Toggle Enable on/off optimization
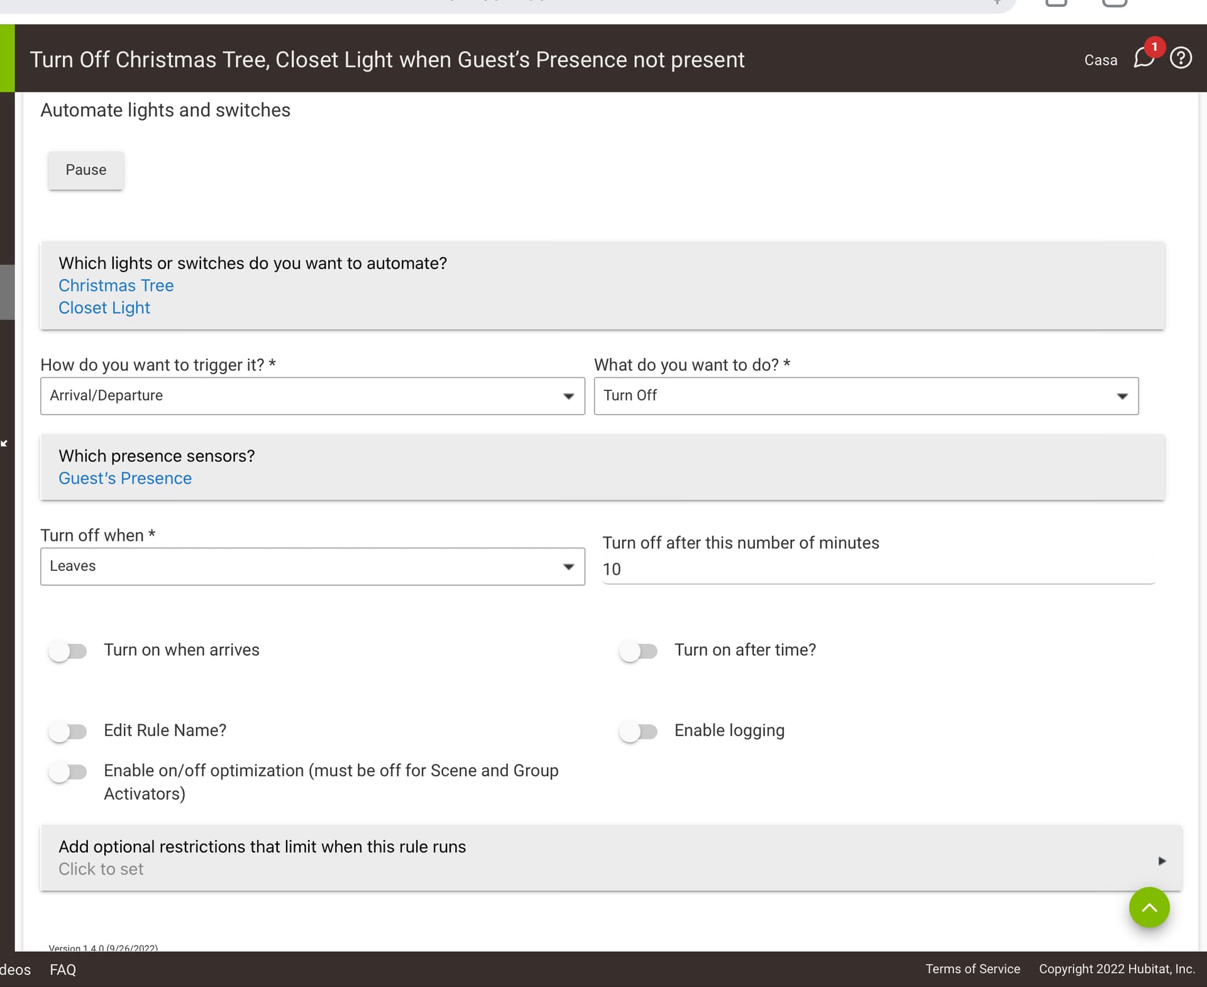Screen dimensions: 1207x987 pos(69,771)
